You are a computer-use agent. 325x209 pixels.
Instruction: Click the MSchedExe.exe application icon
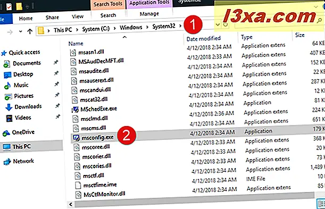(75, 110)
